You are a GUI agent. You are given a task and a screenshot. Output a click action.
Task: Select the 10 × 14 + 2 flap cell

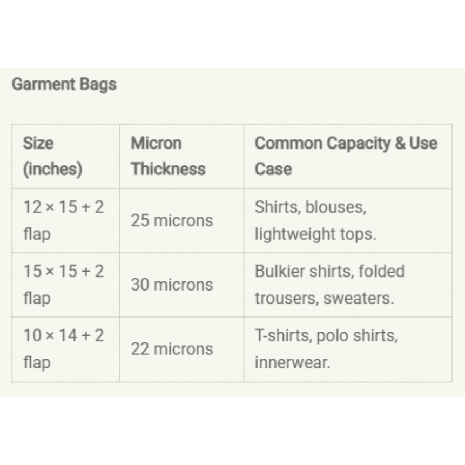pyautogui.click(x=63, y=349)
